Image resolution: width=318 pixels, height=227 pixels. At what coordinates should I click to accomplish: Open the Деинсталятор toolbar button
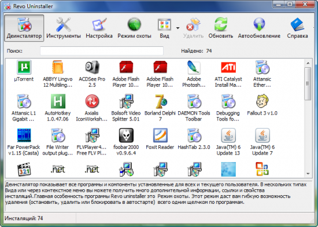(x=24, y=28)
